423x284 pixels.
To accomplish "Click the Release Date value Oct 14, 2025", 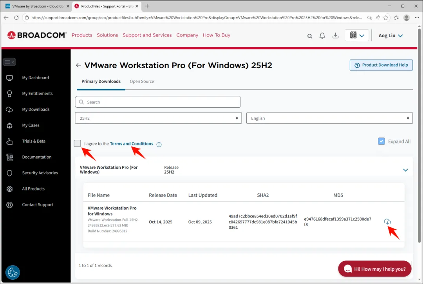I will click(x=161, y=222).
